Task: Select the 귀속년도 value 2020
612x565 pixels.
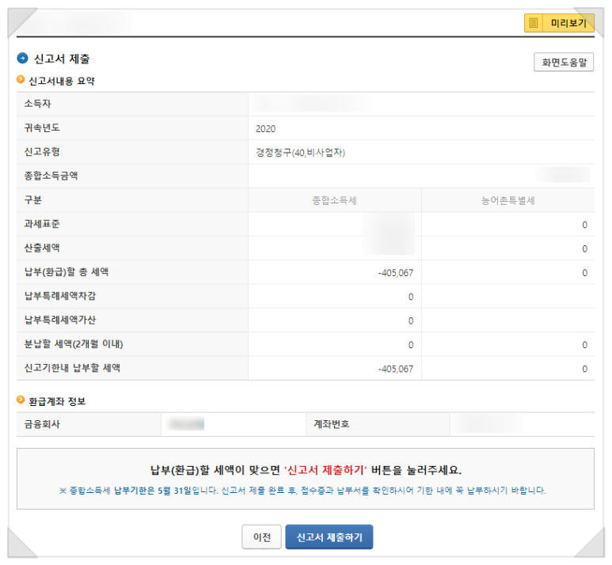Action: click(x=265, y=129)
